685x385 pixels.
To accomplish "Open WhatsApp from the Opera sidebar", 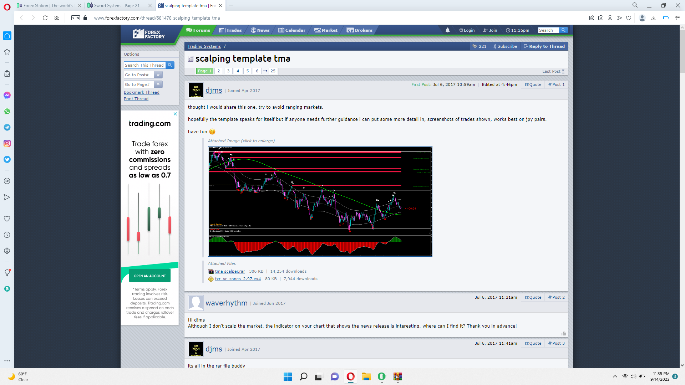I will point(7,111).
